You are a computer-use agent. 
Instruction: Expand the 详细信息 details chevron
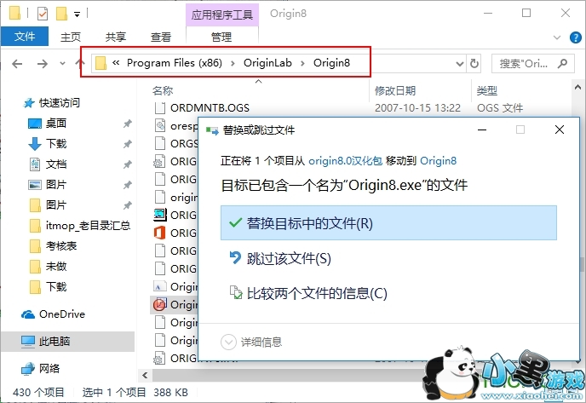click(x=228, y=342)
